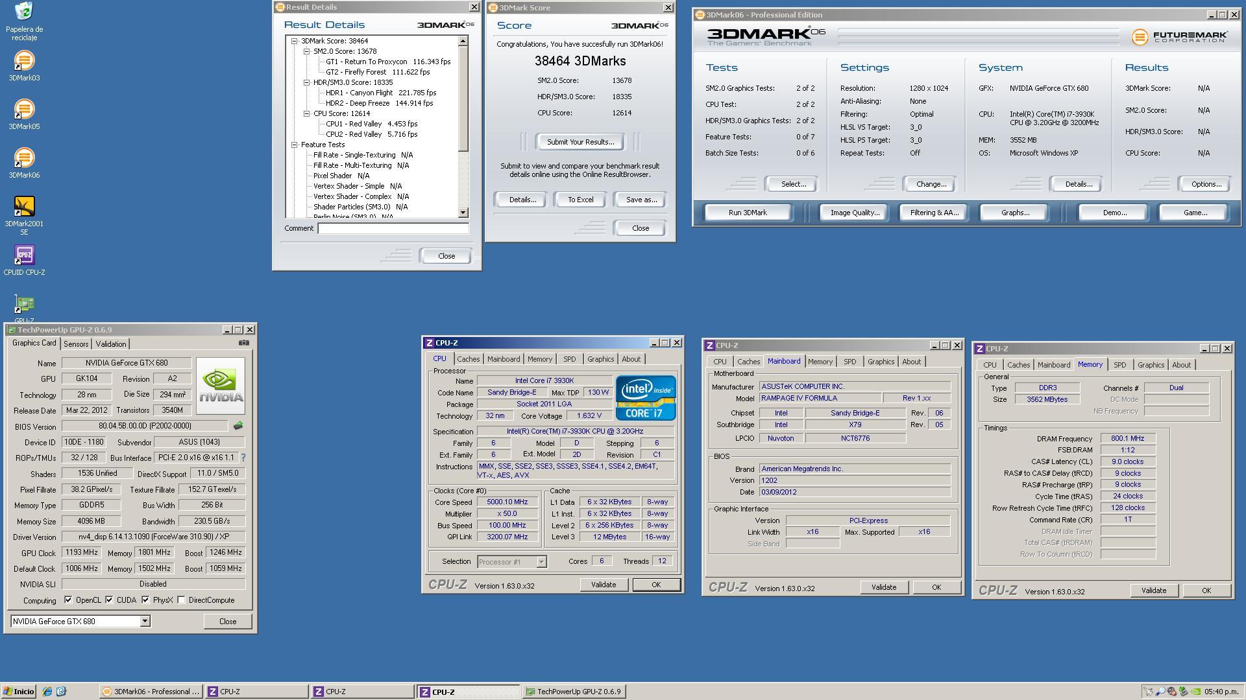Click the blocked audio tray icon
The width and height of the screenshot is (1246, 700).
(1172, 692)
